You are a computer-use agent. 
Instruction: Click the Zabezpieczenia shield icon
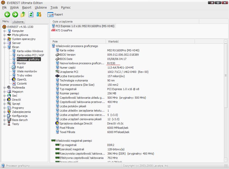(9, 112)
